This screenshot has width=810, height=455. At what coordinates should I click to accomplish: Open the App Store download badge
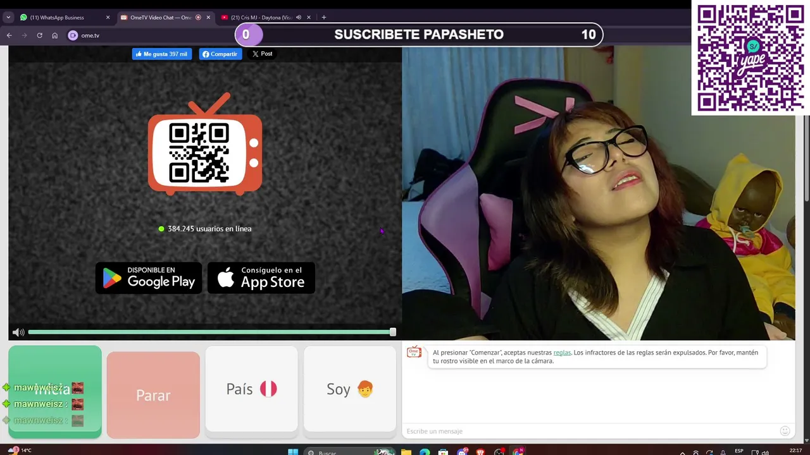pyautogui.click(x=261, y=278)
